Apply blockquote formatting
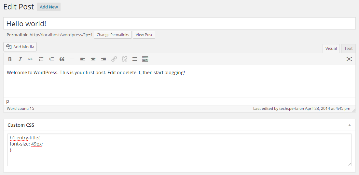This screenshot has height=175, width=359. [x=62, y=59]
